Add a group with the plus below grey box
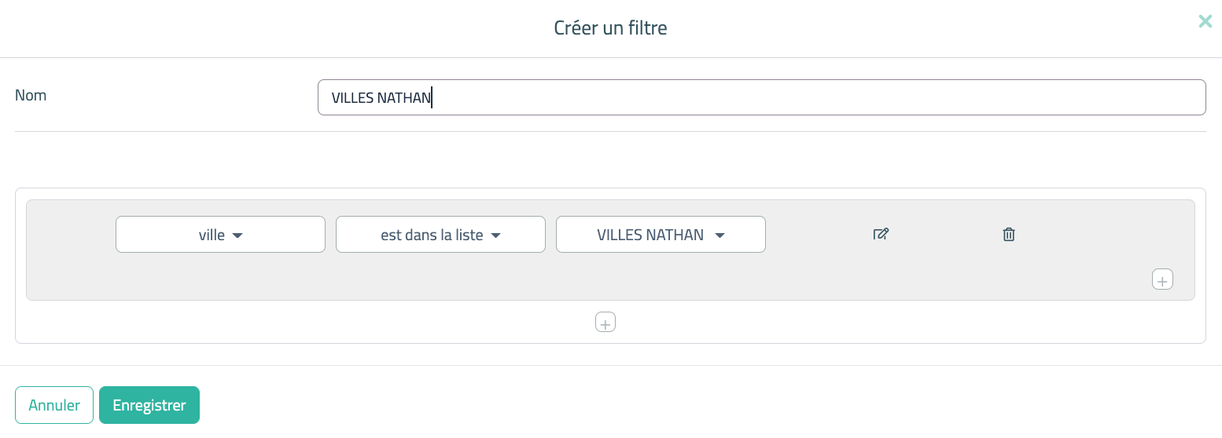Image resolution: width=1222 pixels, height=438 pixels. coord(605,323)
